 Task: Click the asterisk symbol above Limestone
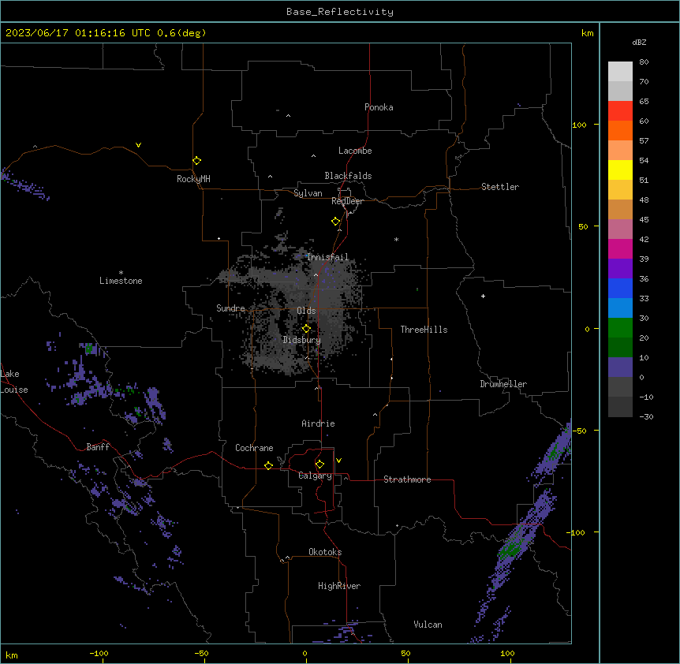point(121,273)
